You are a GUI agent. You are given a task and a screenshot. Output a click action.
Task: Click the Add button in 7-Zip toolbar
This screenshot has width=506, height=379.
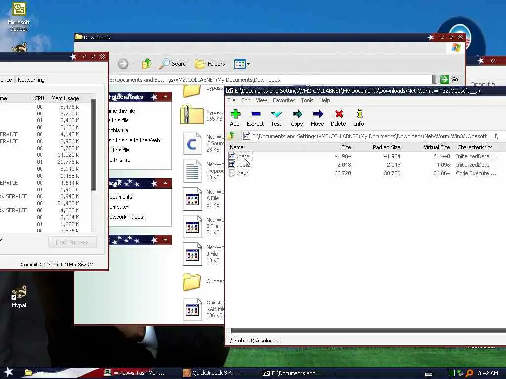coord(235,117)
